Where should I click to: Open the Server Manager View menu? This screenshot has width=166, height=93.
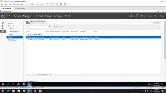point(156,16)
